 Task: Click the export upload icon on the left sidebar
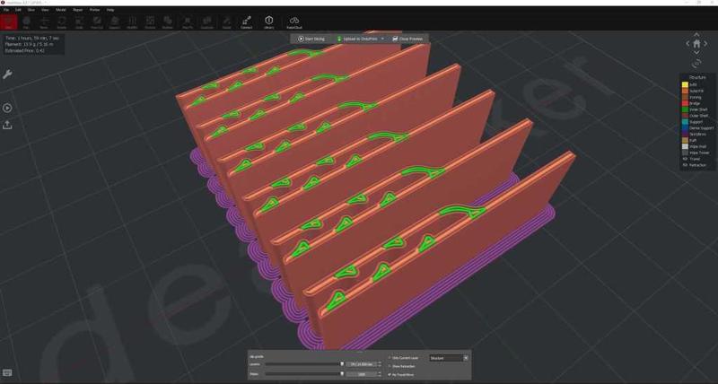point(7,125)
